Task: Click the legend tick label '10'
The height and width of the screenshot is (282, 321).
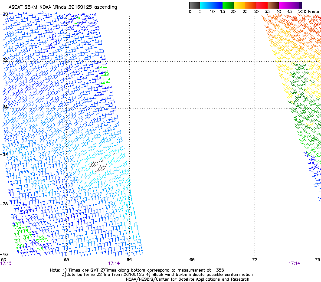Action: (x=212, y=12)
